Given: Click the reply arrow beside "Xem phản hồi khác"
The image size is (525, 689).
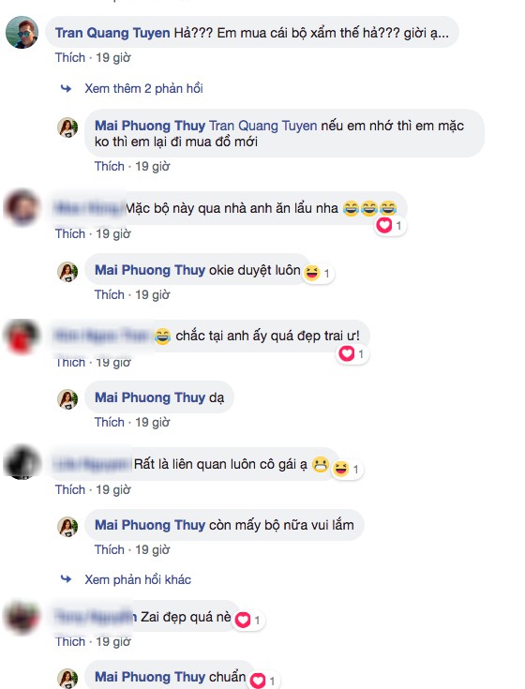Looking at the screenshot, I should coord(66,579).
